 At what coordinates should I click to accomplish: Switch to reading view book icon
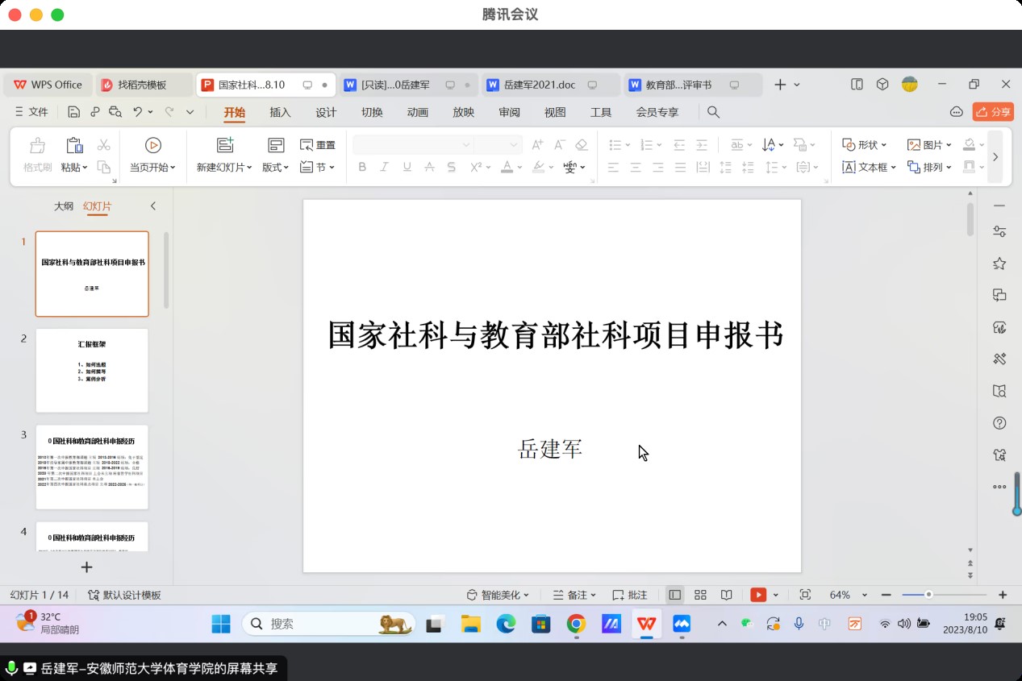727,595
